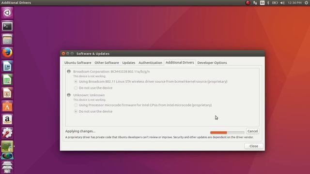The image size is (310, 174).
Task: Select Intel CPU microcode firmware option
Action: [143, 105]
